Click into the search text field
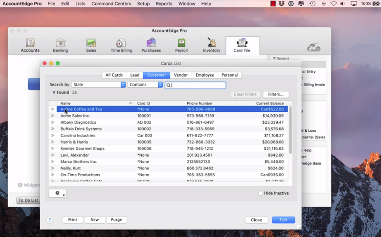381x237 pixels. pos(196,85)
